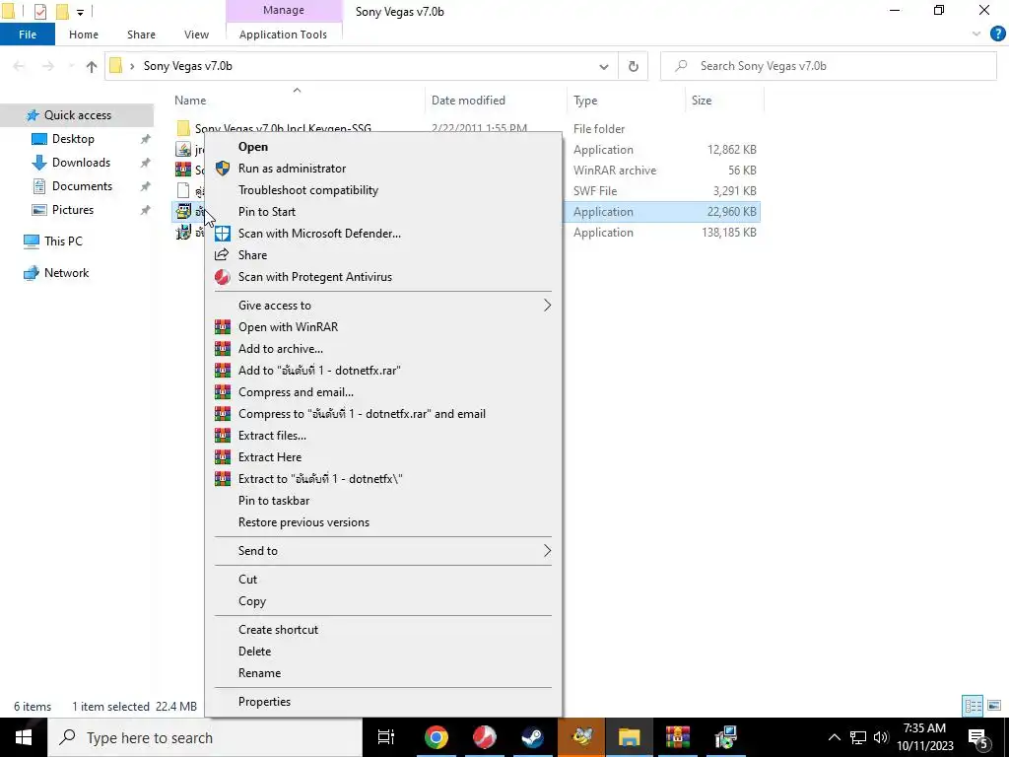Switch to the View ribbon tab
The height and width of the screenshot is (757, 1009).
pos(196,34)
